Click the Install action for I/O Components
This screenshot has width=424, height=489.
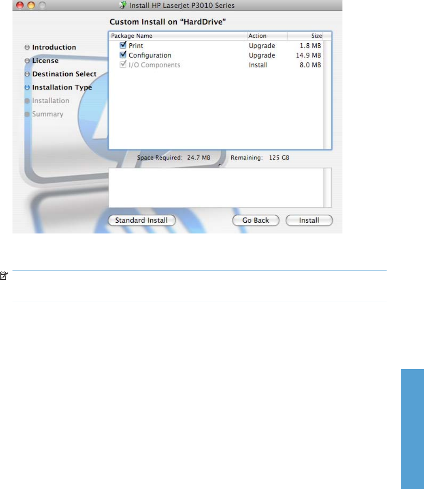coord(258,65)
